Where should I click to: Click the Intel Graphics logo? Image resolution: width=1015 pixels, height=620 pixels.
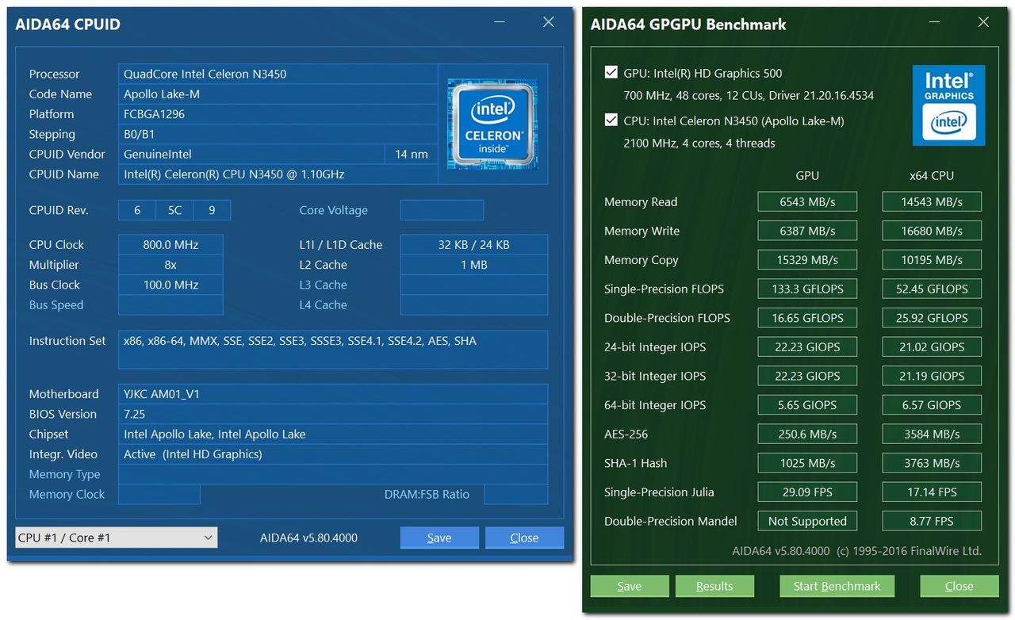(948, 105)
